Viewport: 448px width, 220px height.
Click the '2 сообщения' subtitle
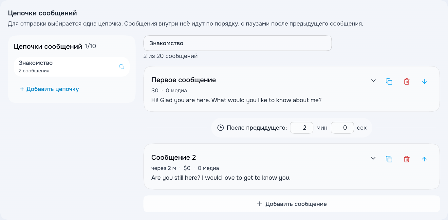pos(34,71)
